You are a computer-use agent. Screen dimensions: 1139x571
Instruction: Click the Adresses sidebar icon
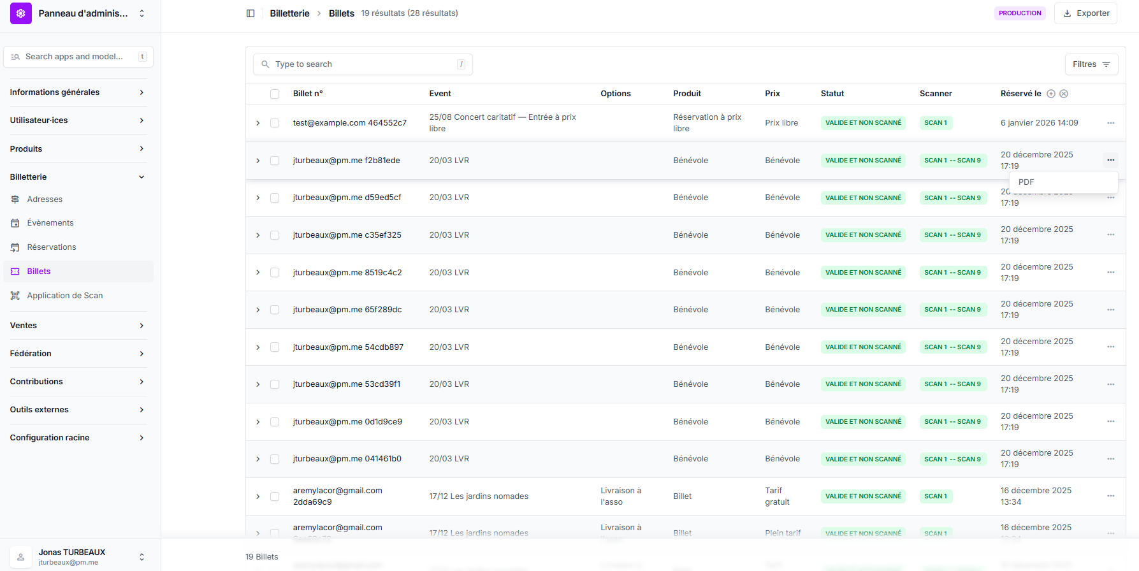point(15,199)
